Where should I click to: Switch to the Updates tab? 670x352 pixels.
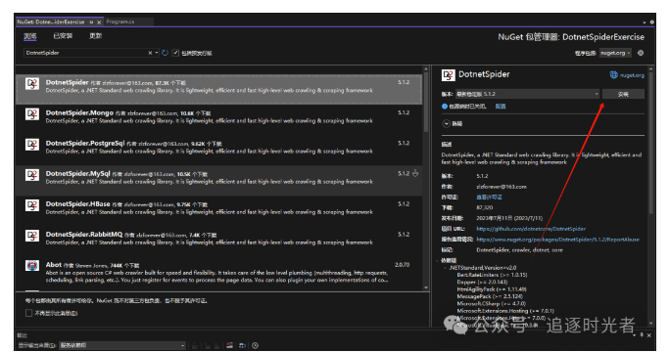(x=95, y=36)
